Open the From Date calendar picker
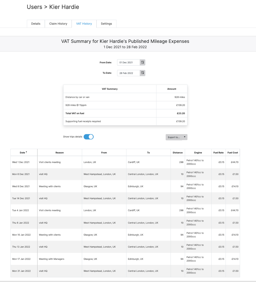 (x=143, y=62)
